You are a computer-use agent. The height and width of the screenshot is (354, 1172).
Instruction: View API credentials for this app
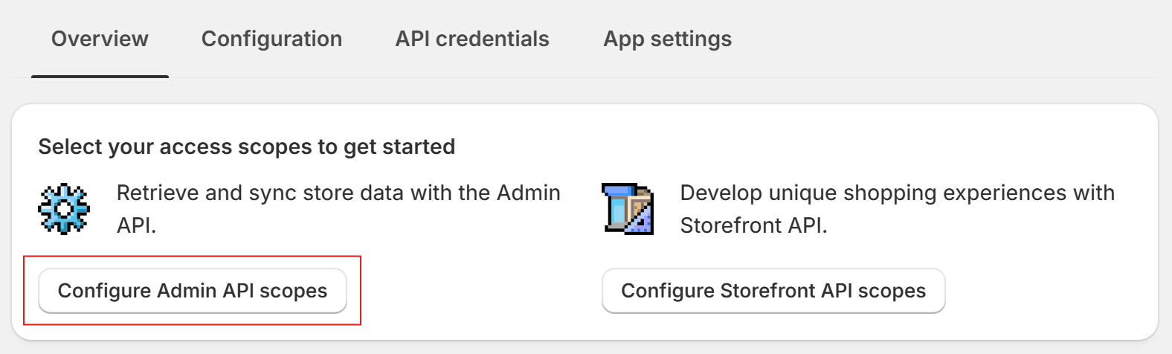[472, 39]
